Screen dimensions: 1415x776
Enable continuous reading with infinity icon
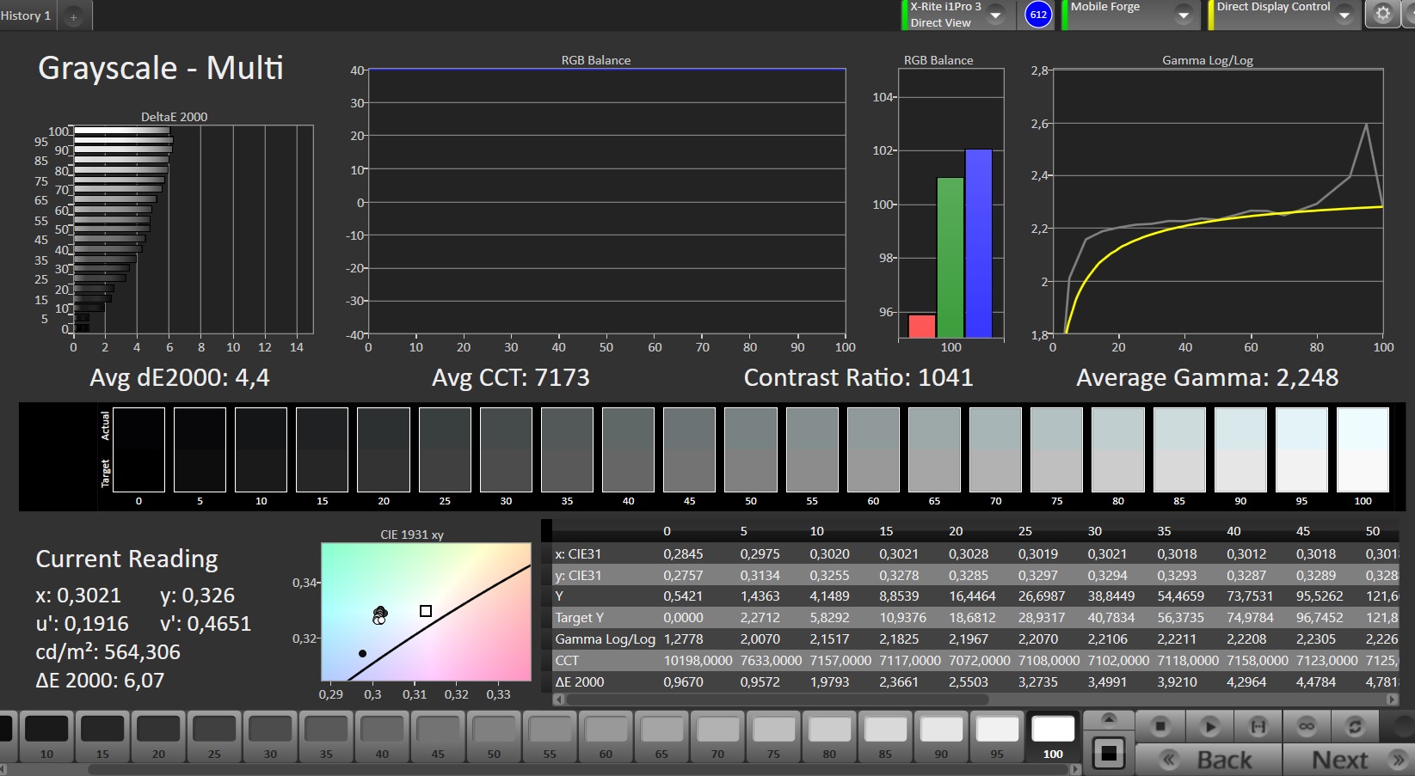1306,727
